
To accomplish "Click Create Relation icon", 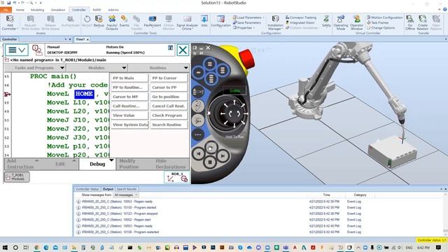I will [422, 22].
